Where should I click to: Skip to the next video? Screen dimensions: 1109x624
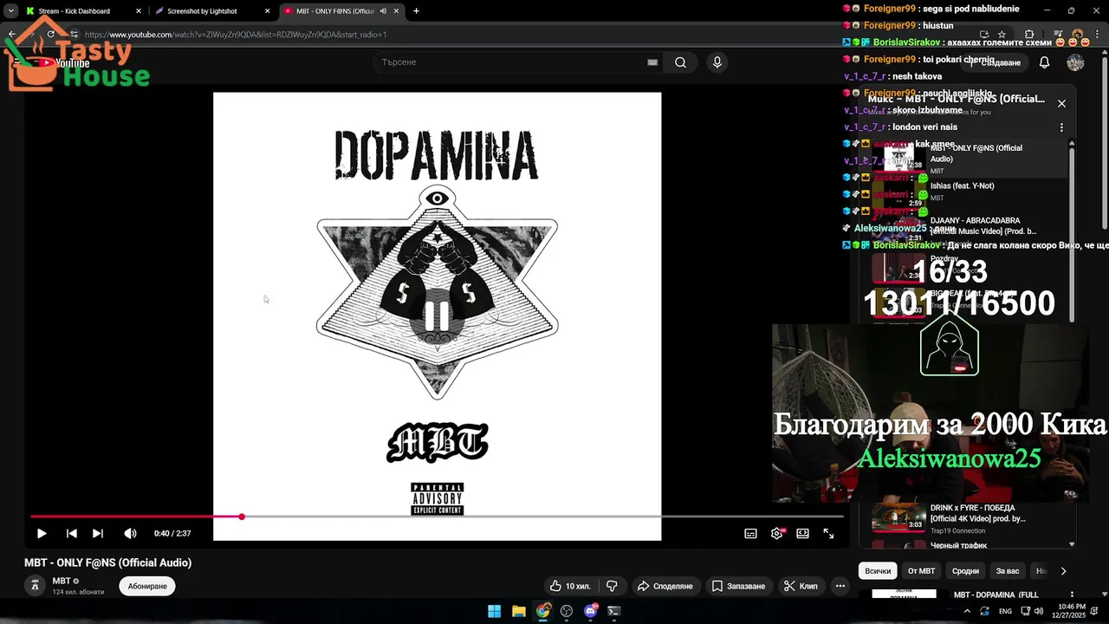click(x=98, y=534)
